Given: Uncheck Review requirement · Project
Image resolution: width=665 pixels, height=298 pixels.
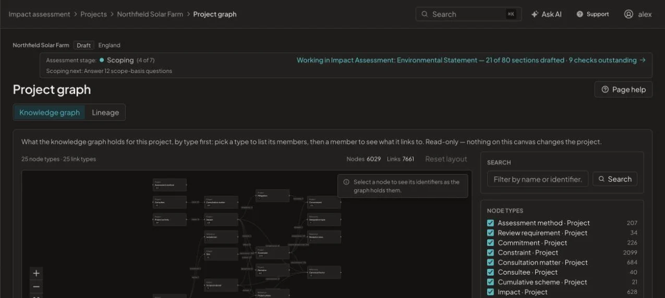Looking at the screenshot, I should [490, 233].
